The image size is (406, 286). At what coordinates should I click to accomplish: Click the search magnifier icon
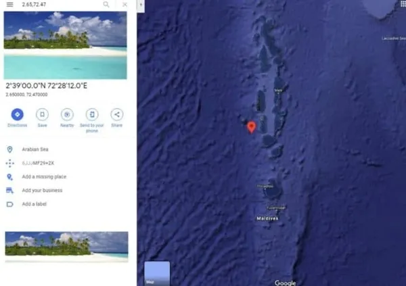[x=106, y=5]
